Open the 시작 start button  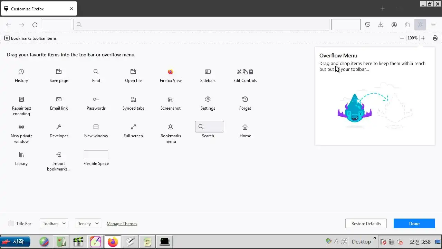(x=15, y=241)
